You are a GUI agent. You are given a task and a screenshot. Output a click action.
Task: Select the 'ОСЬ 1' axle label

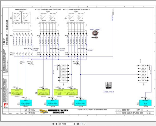(21, 11)
